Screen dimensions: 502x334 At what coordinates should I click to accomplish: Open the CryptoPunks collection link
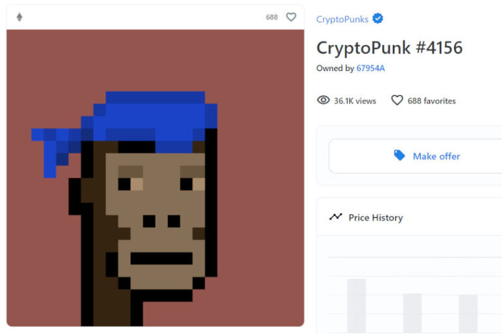[343, 19]
